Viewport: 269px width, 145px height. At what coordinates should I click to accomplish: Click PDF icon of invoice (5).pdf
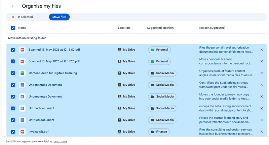[22, 132]
